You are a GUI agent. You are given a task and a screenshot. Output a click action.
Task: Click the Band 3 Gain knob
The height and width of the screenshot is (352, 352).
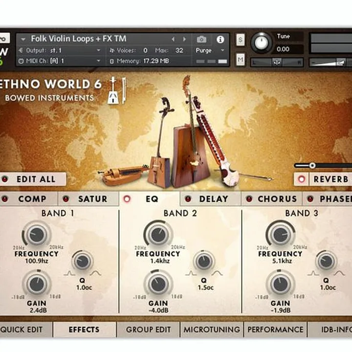[281, 285]
